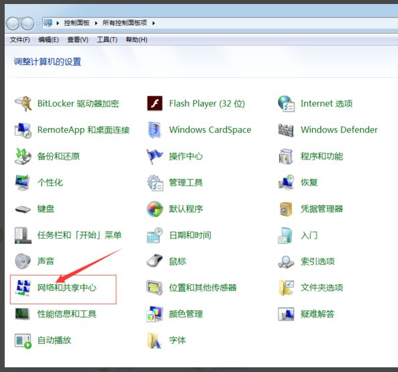The height and width of the screenshot is (372, 398).
Task: Open the 颜色管理 text link
Action: click(186, 314)
